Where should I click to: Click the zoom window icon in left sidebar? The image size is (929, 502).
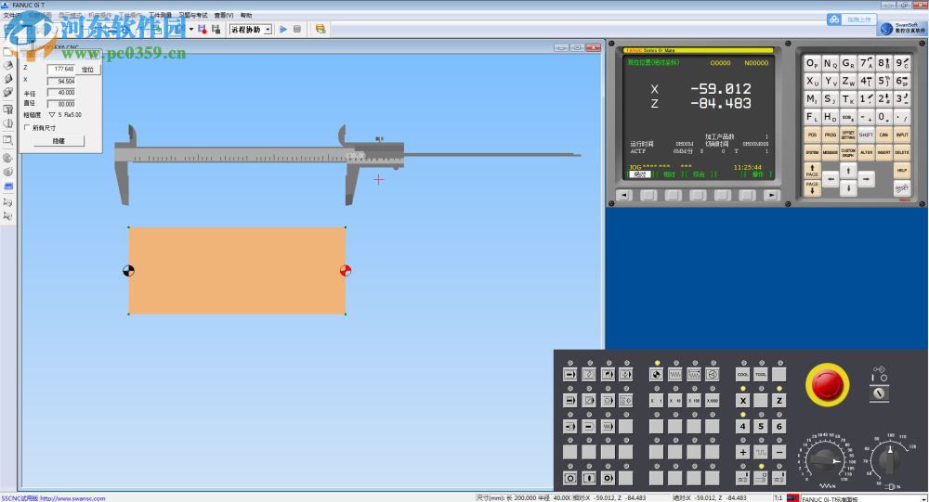pos(8,141)
